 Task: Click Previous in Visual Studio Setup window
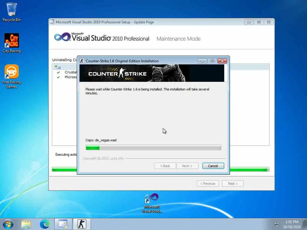click(x=208, y=184)
